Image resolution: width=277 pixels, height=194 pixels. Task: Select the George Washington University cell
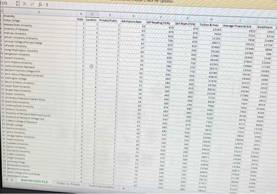coord(21,51)
